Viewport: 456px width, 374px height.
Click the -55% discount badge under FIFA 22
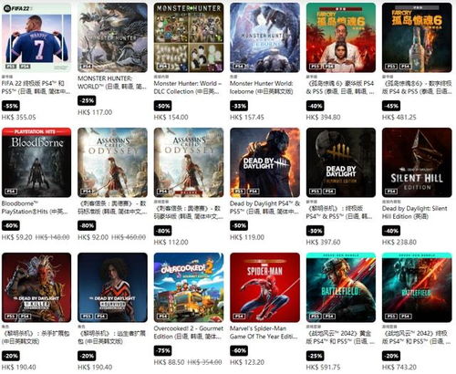(11, 106)
